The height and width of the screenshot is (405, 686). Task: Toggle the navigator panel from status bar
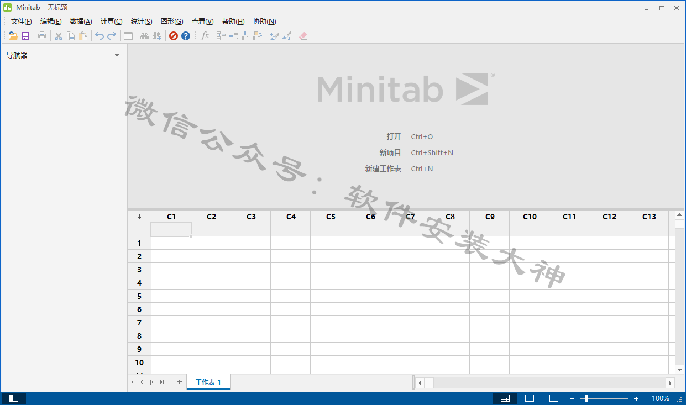tap(14, 398)
